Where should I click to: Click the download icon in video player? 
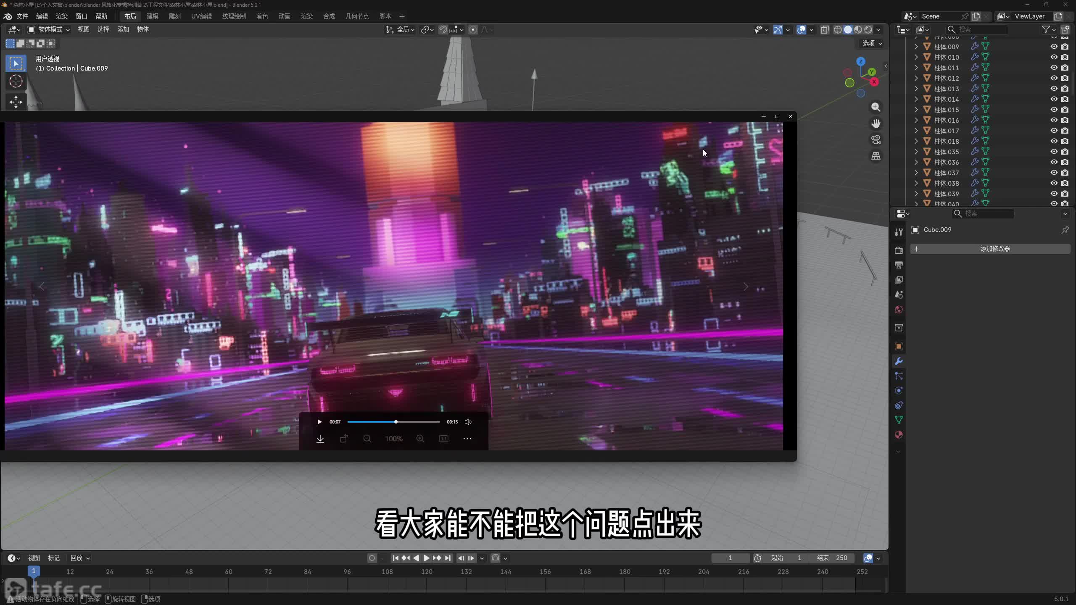[320, 439]
